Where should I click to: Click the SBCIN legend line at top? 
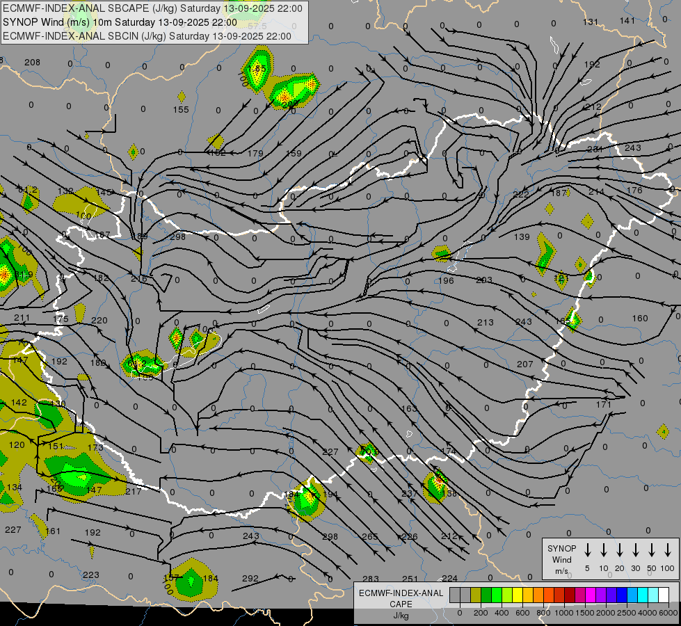tap(147, 36)
